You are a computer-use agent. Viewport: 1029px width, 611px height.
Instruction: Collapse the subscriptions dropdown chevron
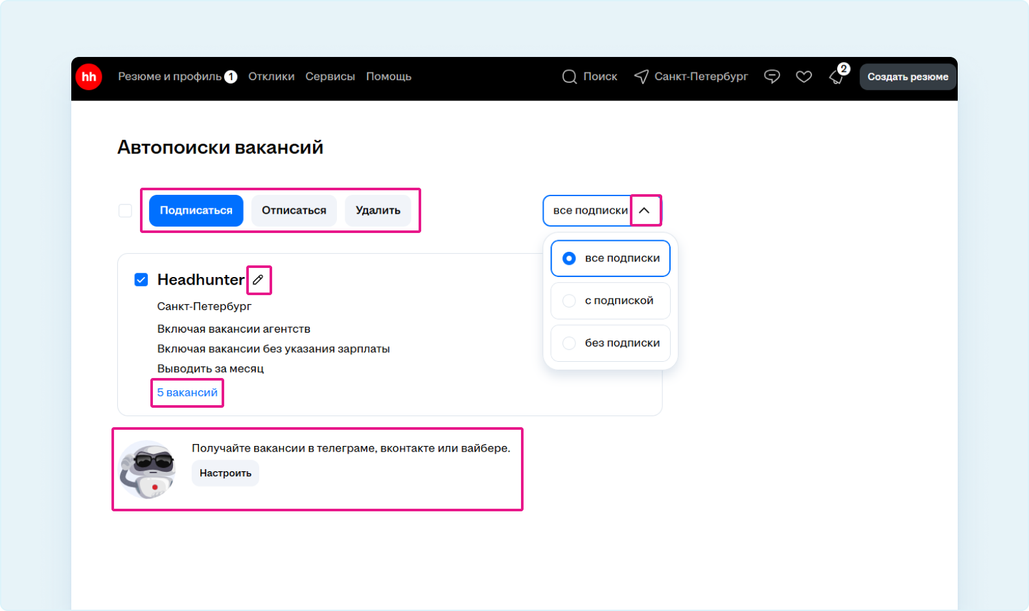644,210
